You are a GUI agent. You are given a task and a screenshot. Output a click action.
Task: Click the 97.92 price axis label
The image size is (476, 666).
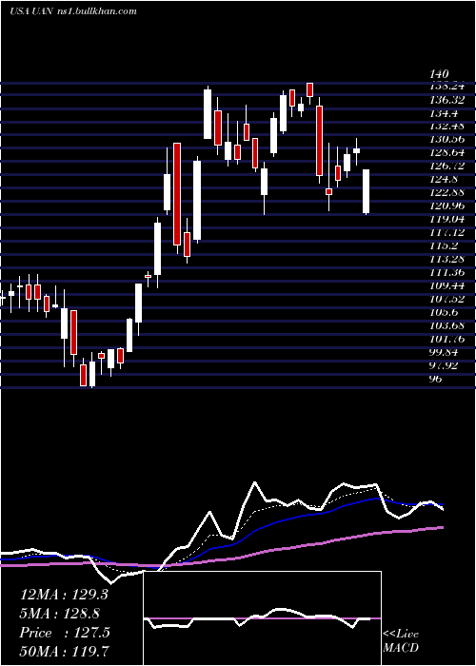tap(445, 365)
